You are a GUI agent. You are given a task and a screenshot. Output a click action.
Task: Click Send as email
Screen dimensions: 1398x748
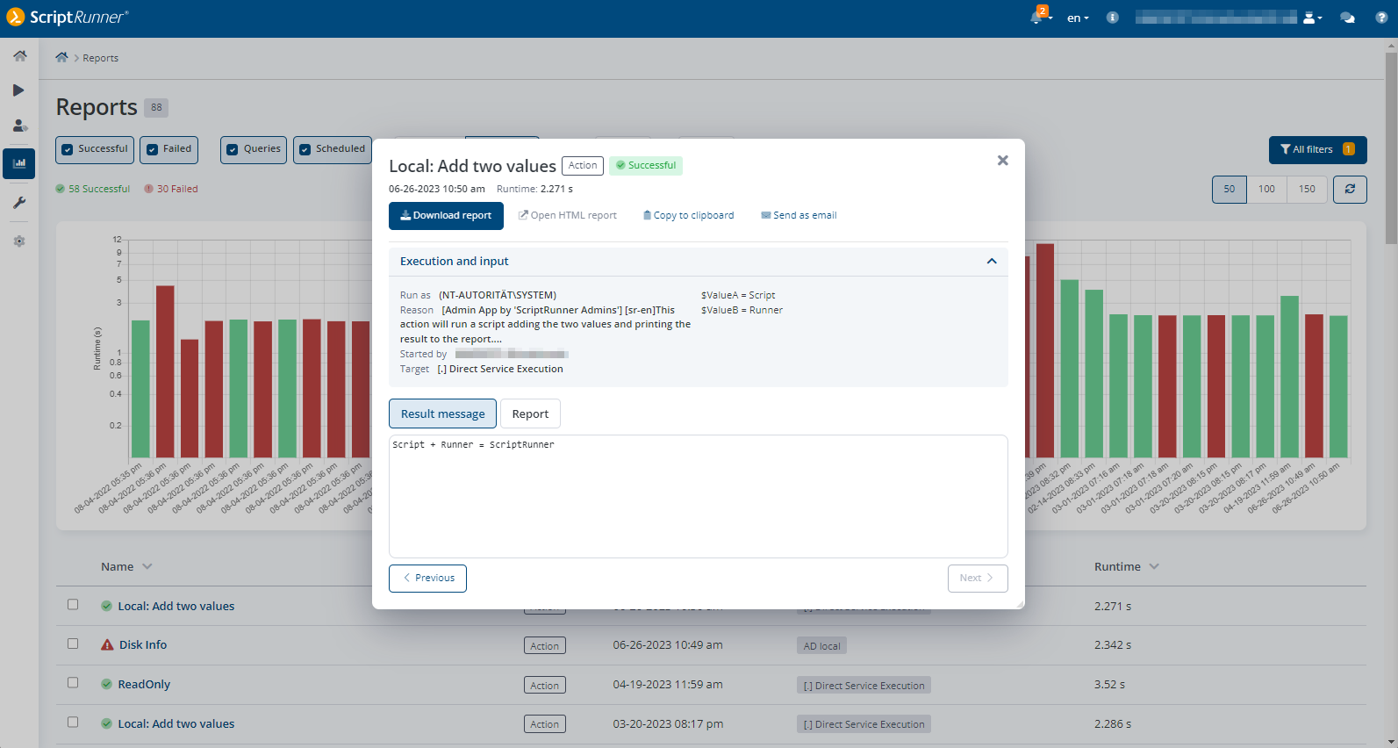(x=799, y=215)
